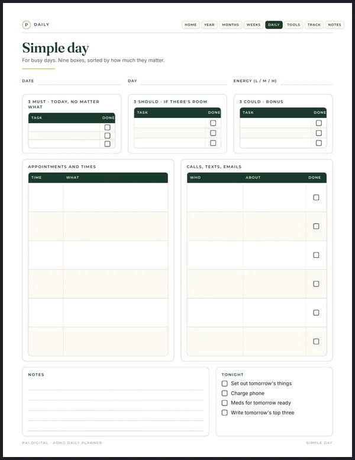Tick second Done box under 3 SHOULD

pos(213,133)
